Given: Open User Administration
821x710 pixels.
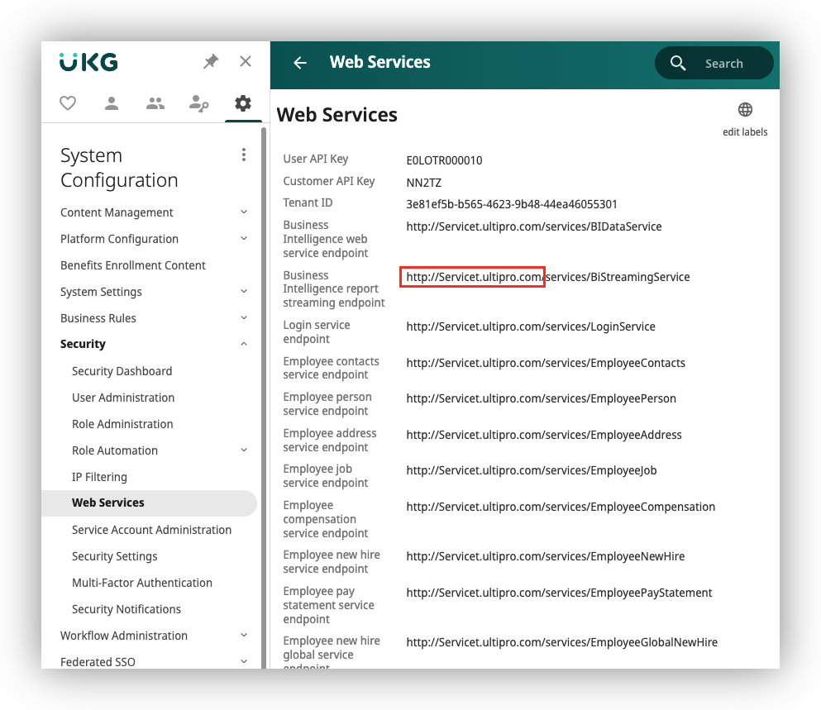Looking at the screenshot, I should pyautogui.click(x=123, y=398).
